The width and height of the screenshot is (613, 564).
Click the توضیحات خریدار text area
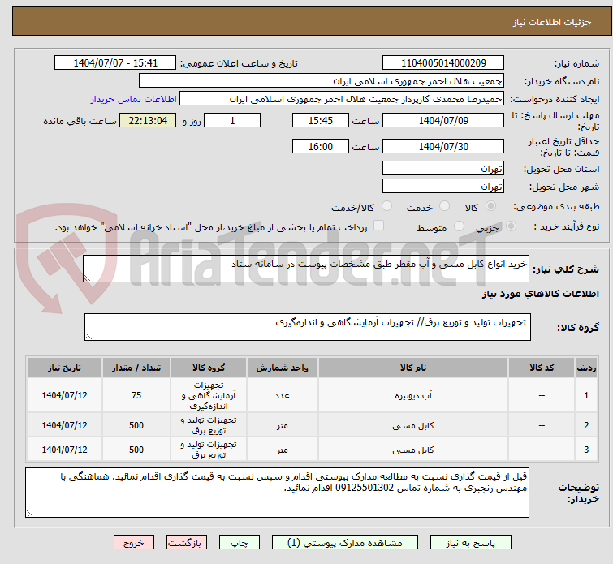tap(277, 493)
